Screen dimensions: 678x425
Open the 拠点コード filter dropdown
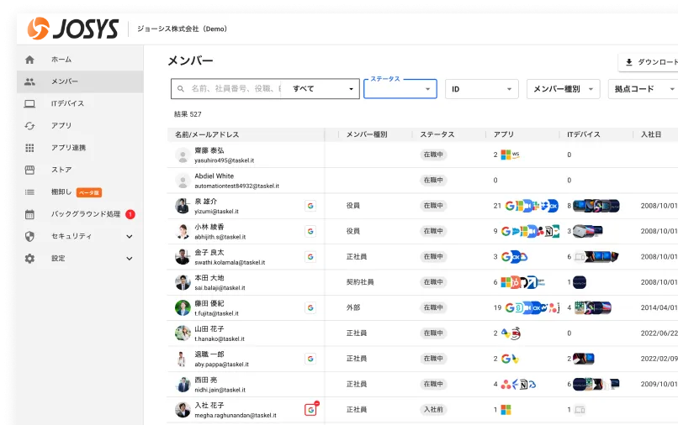(643, 89)
